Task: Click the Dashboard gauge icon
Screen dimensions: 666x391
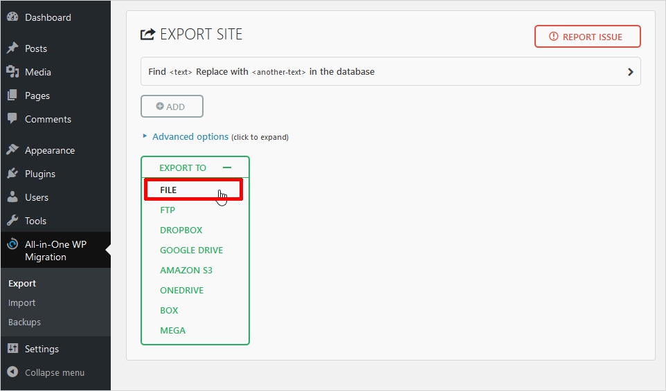Action: [12, 17]
